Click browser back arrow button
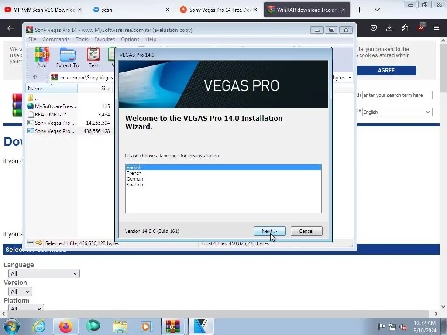Viewport: 447px width, 335px height. coord(10,28)
